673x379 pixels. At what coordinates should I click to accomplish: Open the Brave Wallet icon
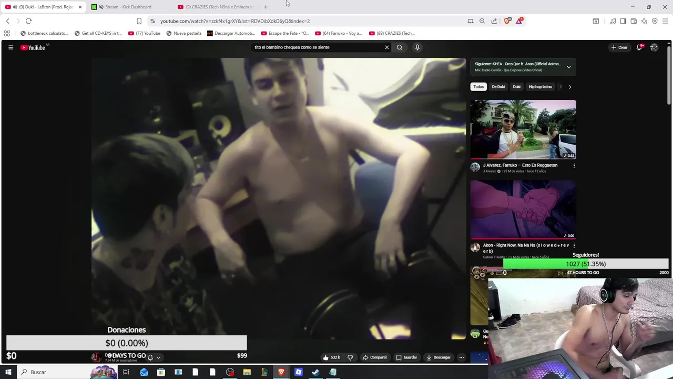coord(634,21)
